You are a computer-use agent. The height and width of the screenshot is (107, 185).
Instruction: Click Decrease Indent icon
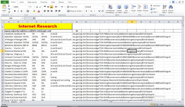click(56, 11)
